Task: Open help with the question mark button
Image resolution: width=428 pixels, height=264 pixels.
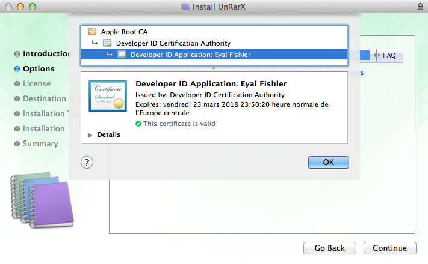Action: [x=87, y=163]
